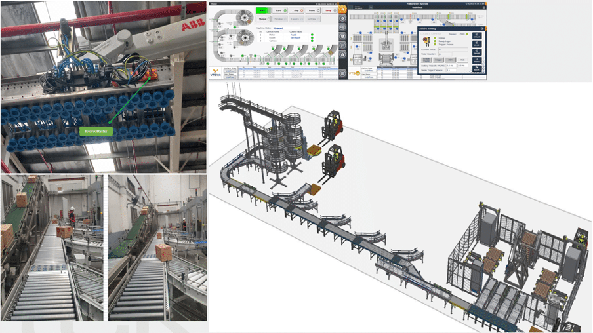Click the Start button on HMI panel
This screenshot has height=333, width=593.
coord(279,10)
